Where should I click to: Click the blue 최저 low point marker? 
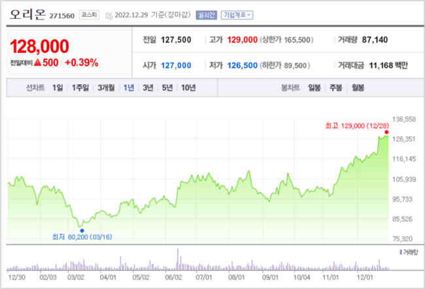tap(82, 230)
